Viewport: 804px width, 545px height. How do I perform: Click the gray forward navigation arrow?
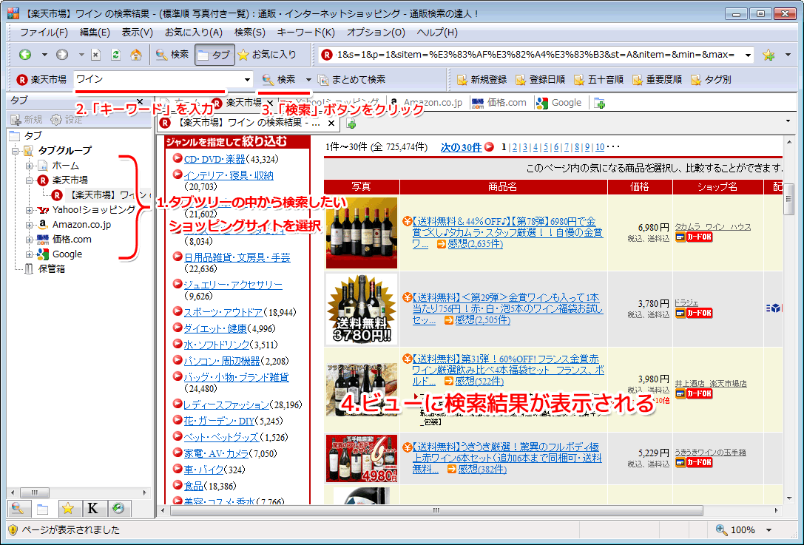[62, 54]
